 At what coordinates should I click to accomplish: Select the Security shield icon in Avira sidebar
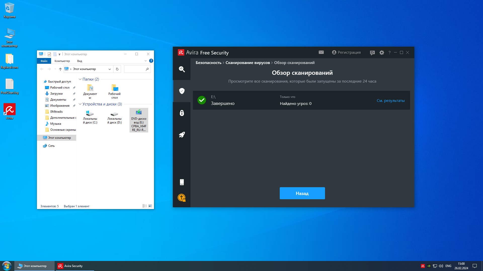(182, 91)
